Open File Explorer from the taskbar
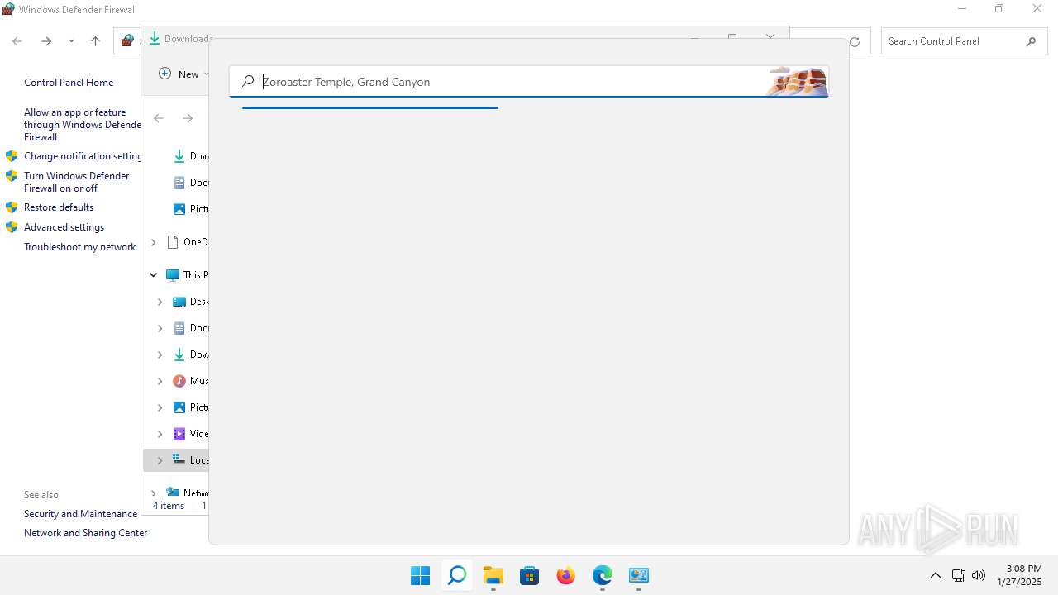Screen dimensions: 1058x595 [x=493, y=575]
